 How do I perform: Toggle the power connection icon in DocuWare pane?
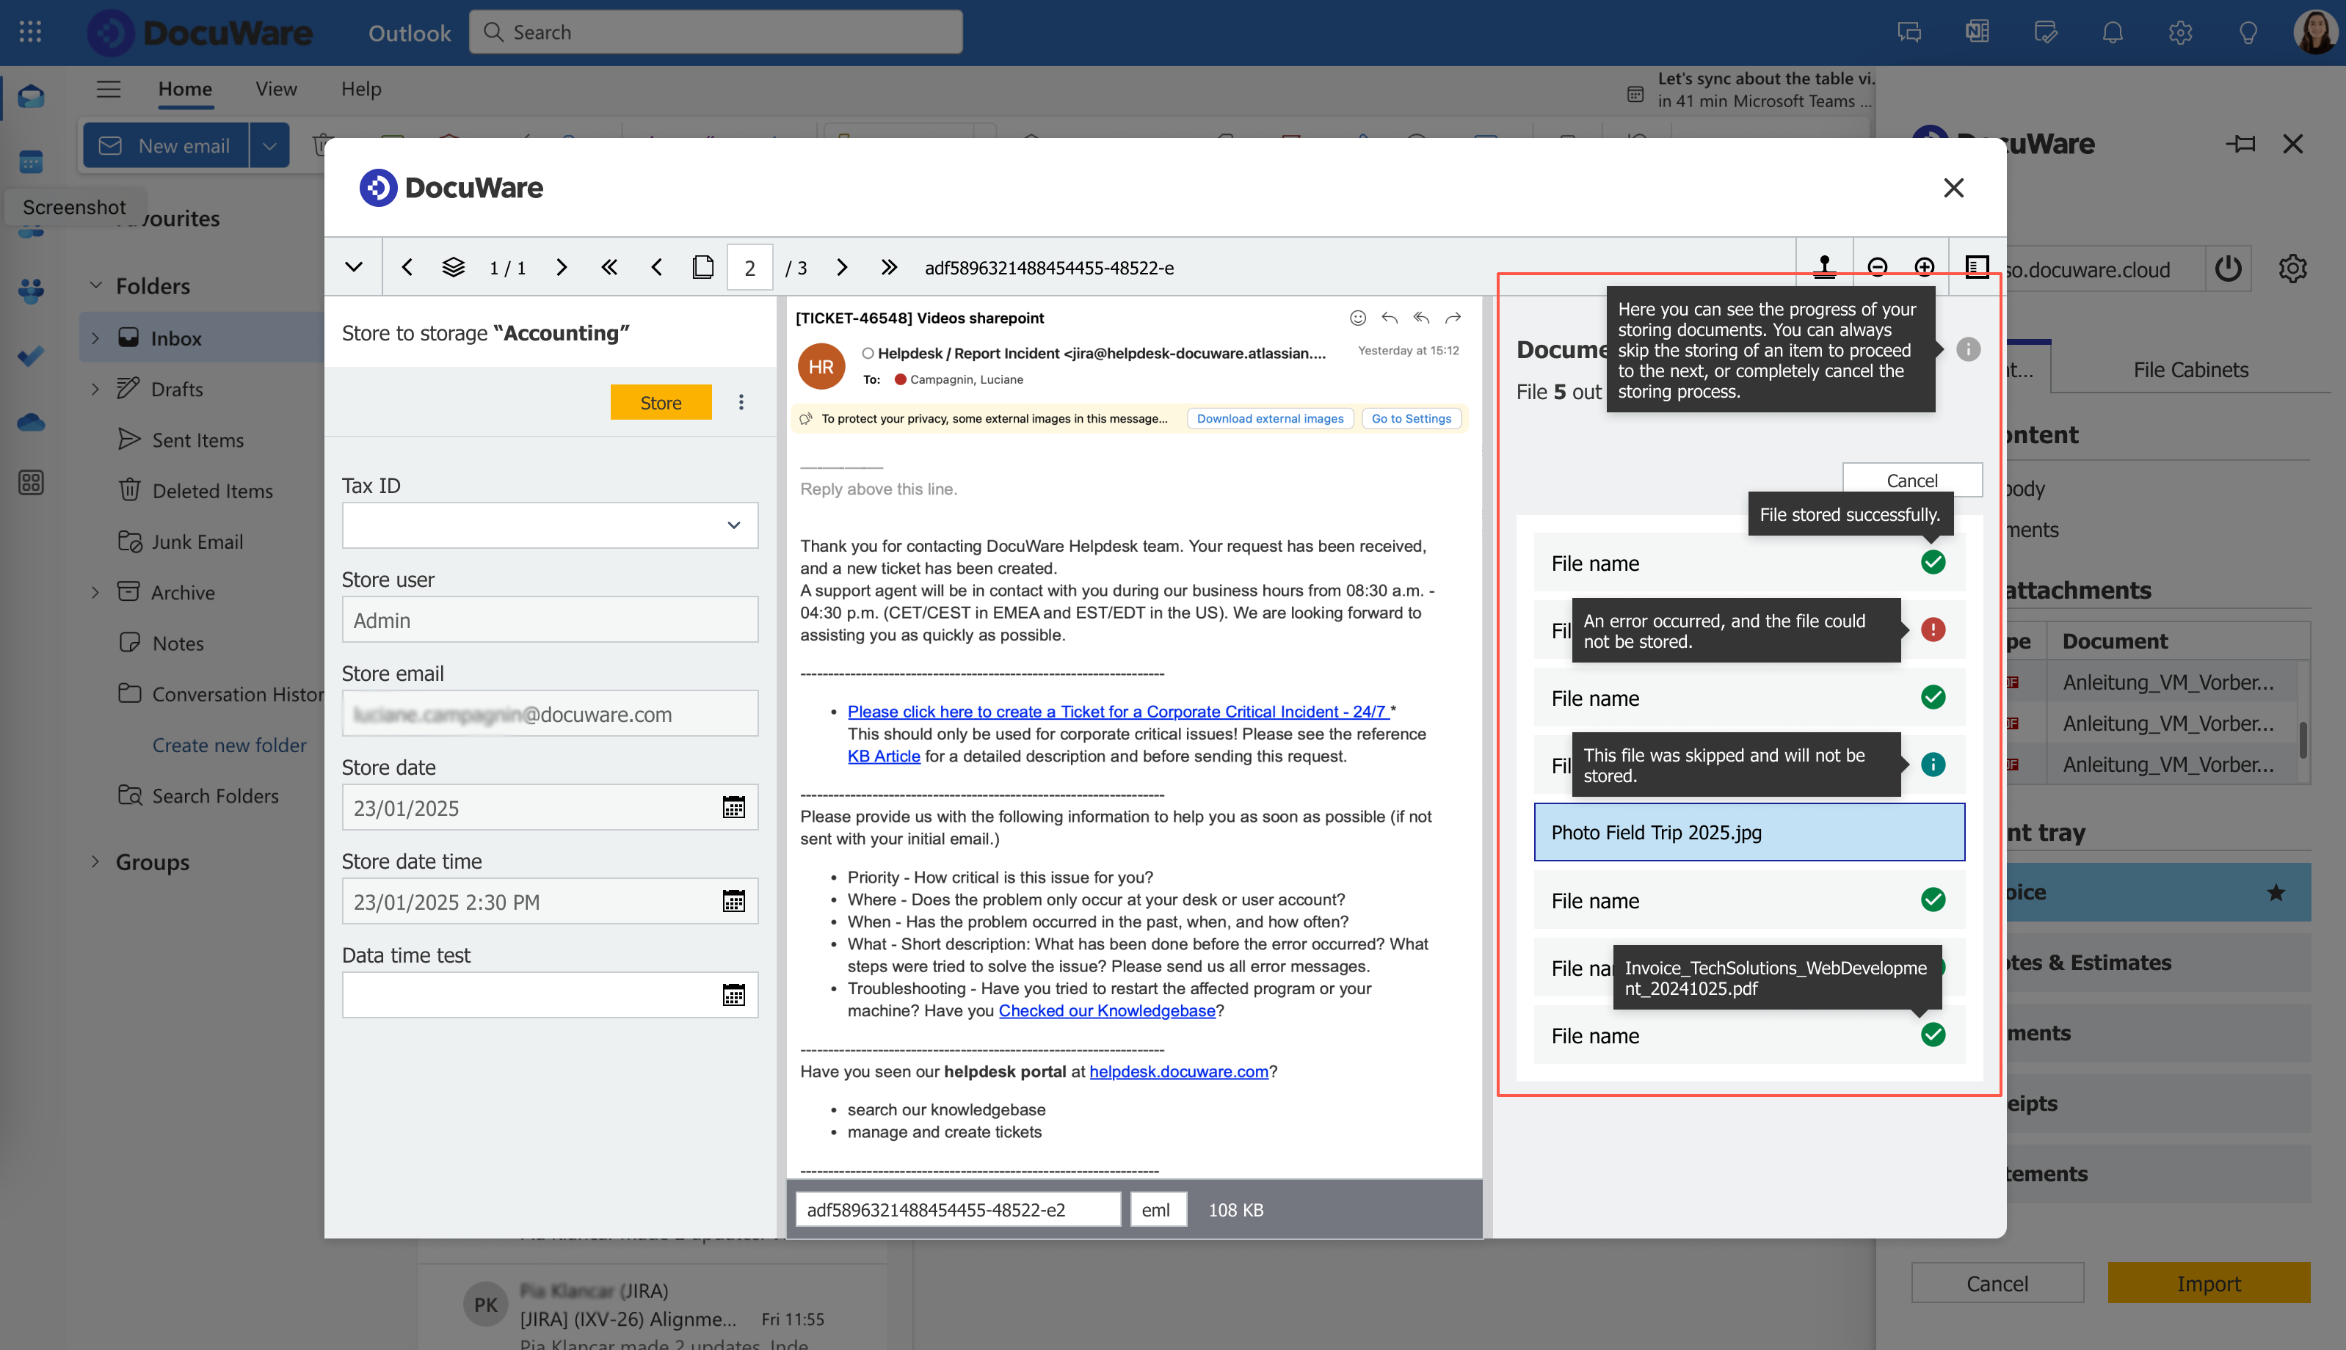[x=2229, y=269]
